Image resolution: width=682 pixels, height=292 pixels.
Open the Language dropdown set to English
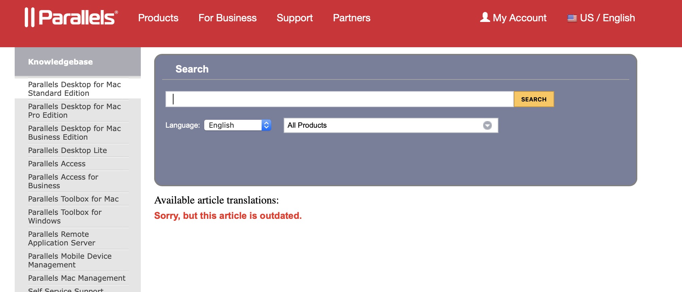coord(238,125)
